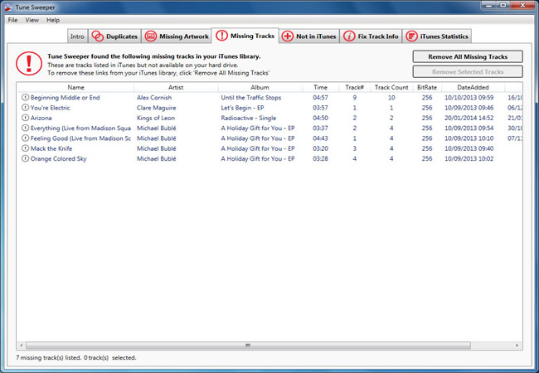Sort by the Name column header
This screenshot has height=373, width=539.
[75, 87]
